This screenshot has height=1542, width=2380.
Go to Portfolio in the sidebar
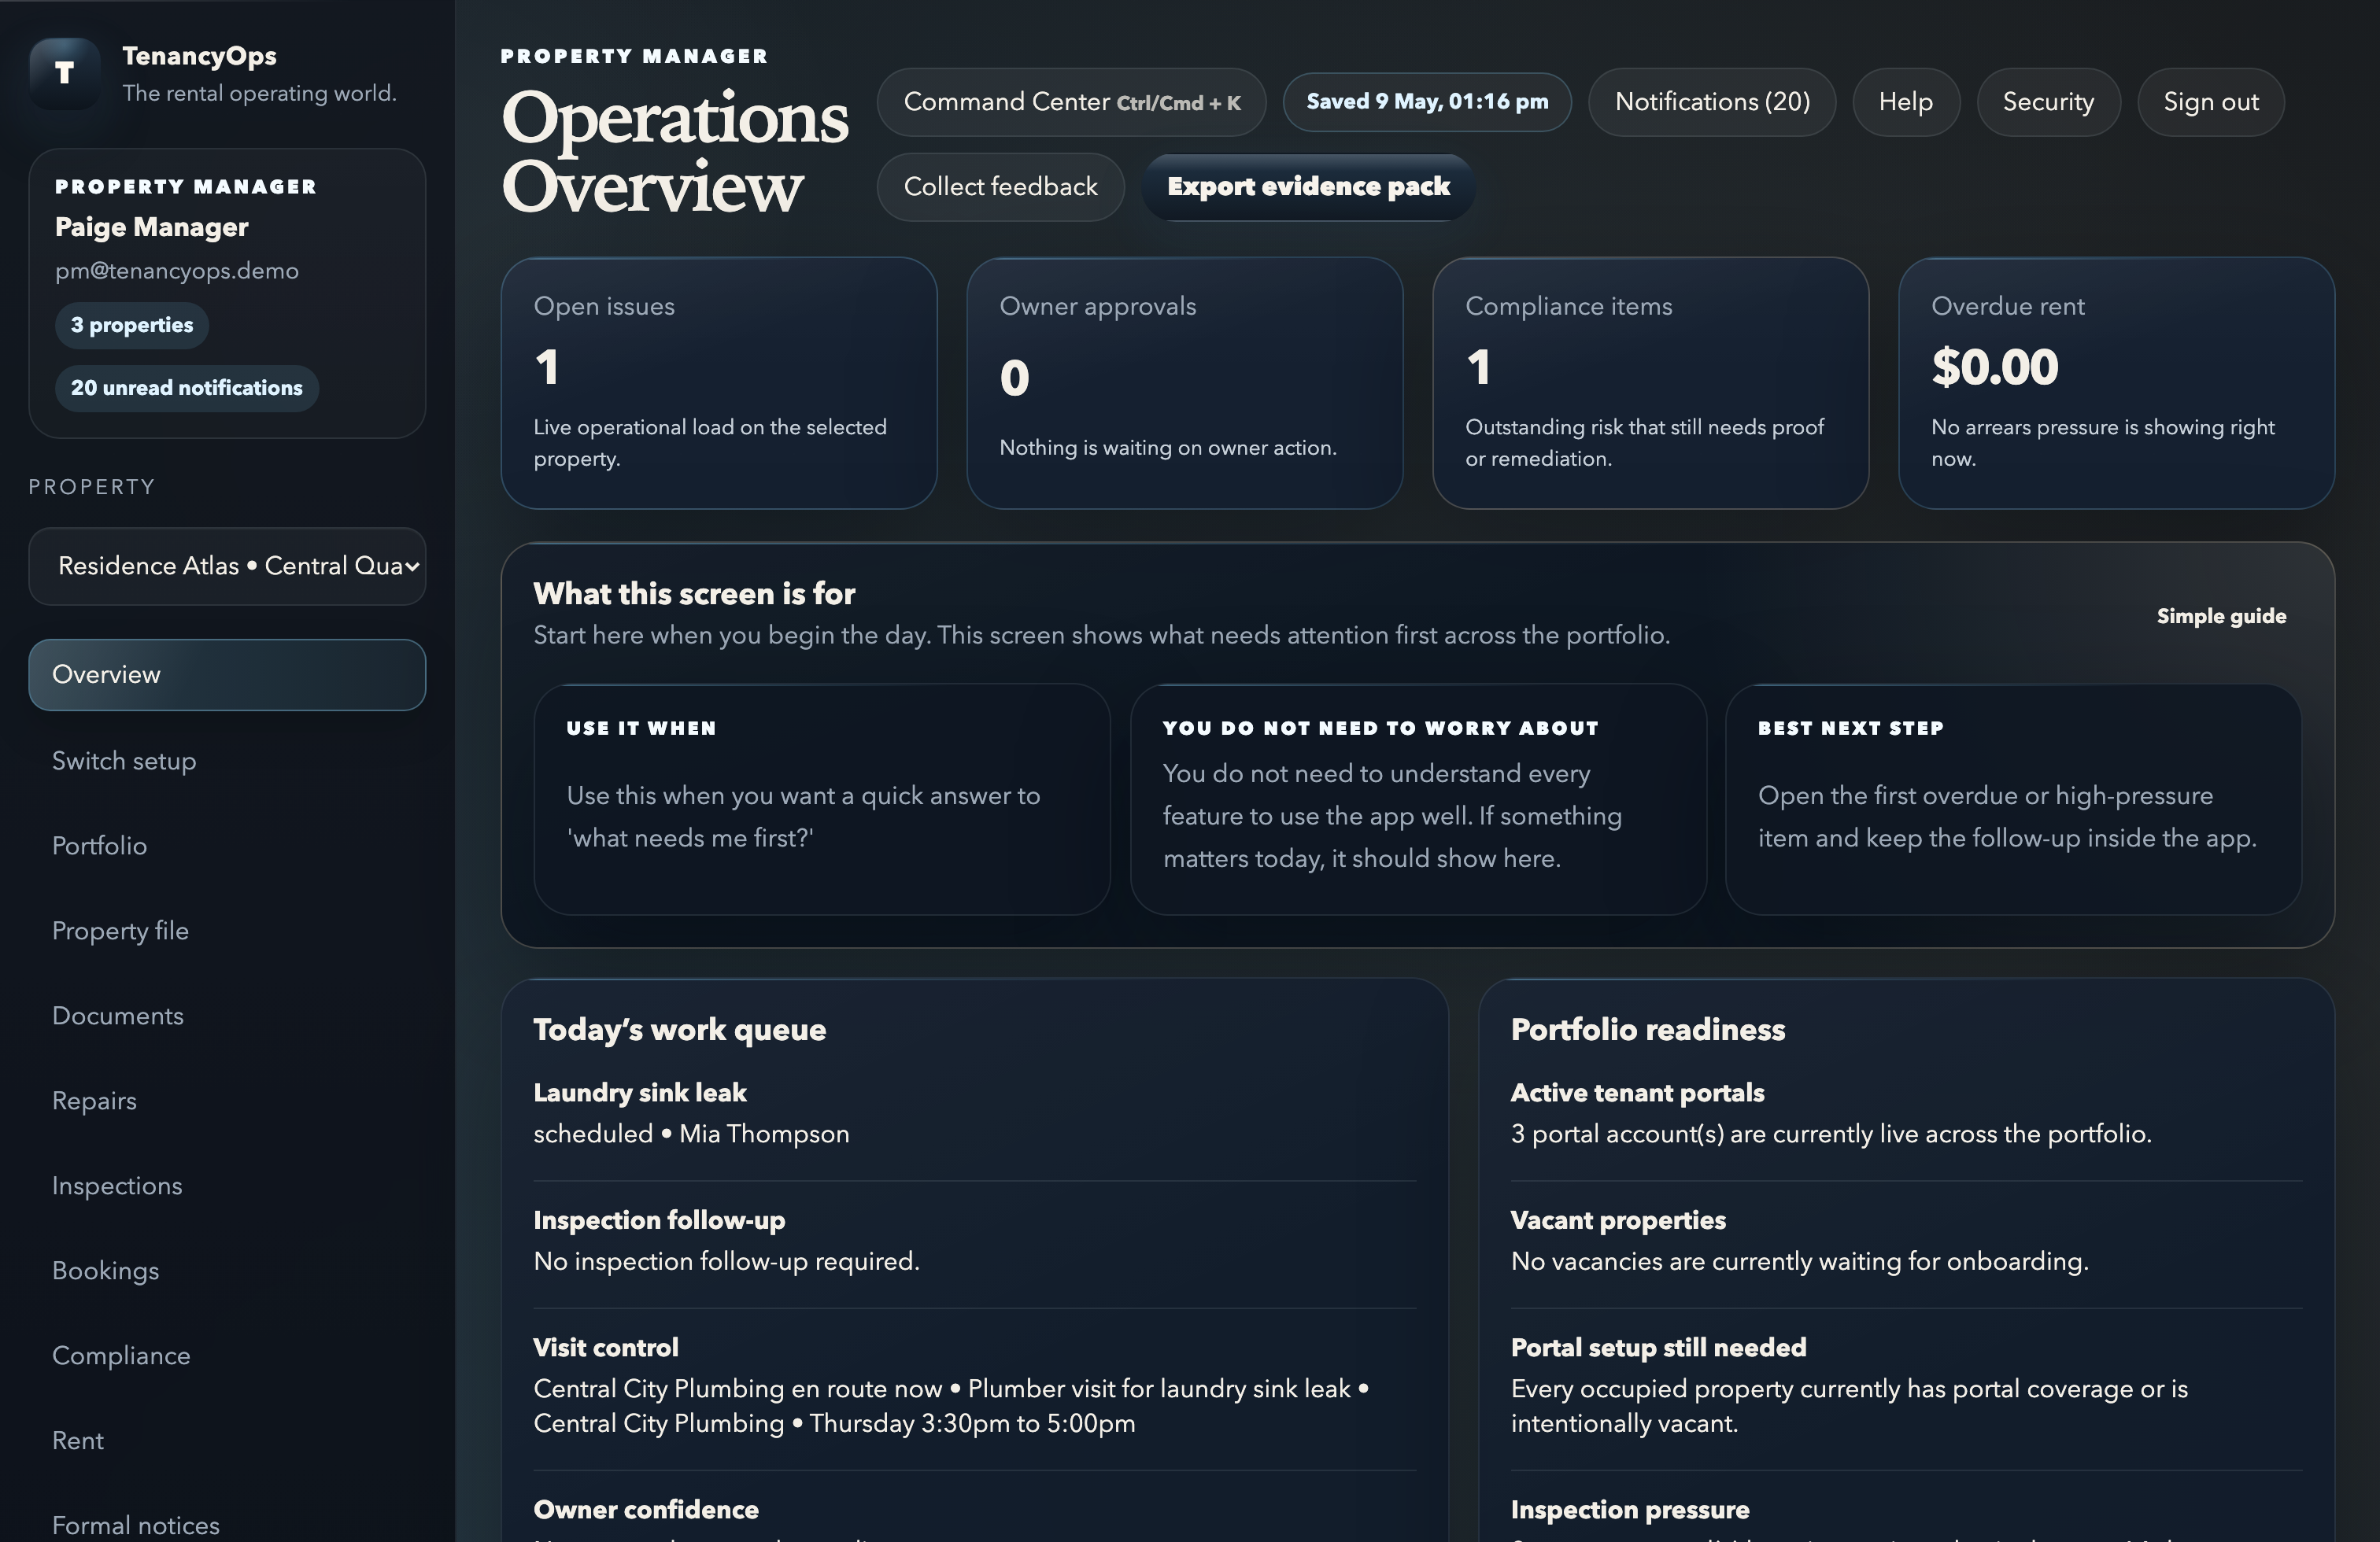coord(227,846)
